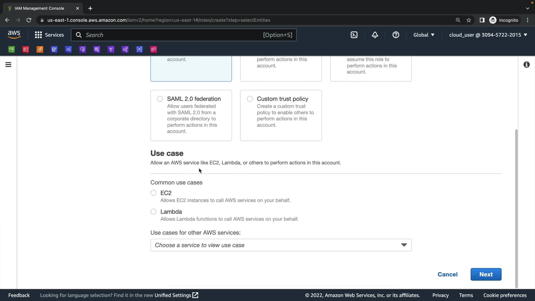
Task: Open the info panel icon on the right
Action: (526, 65)
